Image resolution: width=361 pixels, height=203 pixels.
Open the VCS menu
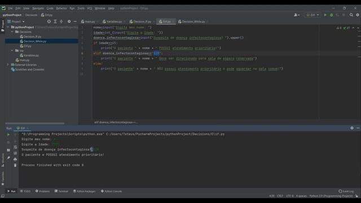[x=89, y=8]
